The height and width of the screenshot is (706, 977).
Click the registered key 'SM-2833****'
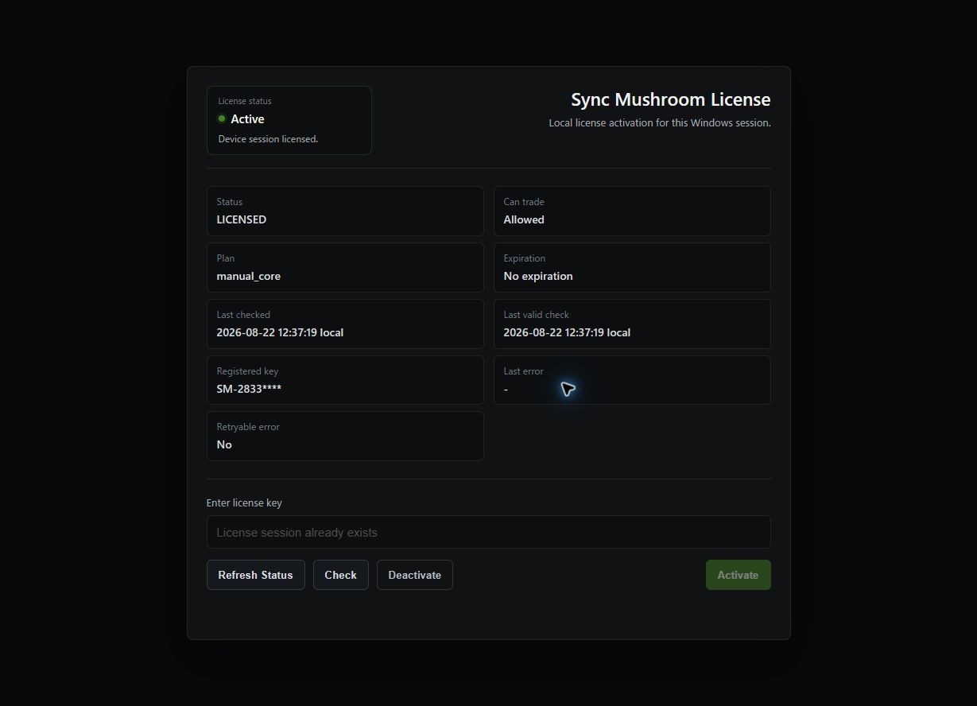click(249, 389)
